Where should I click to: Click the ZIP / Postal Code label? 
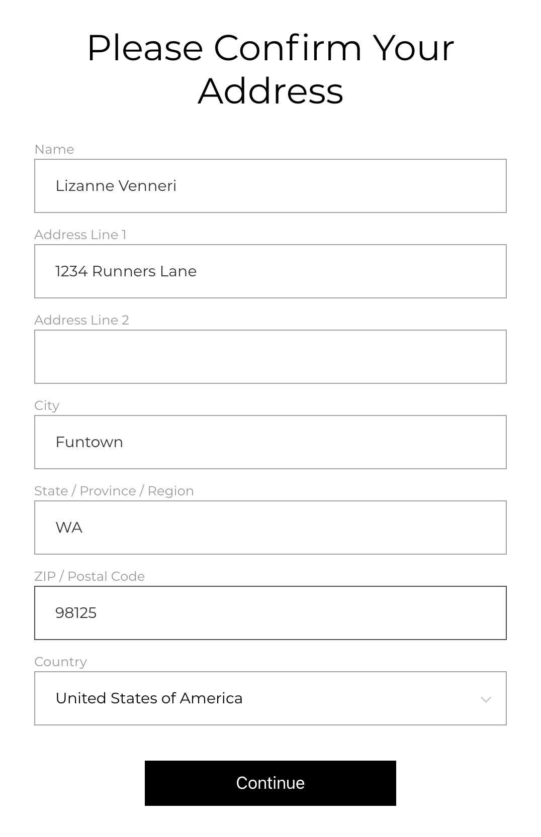click(89, 576)
